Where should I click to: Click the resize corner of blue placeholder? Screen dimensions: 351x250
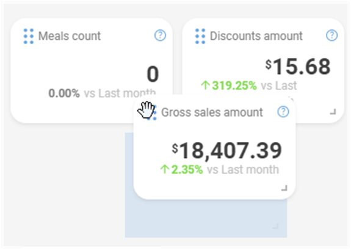[x=276, y=226]
